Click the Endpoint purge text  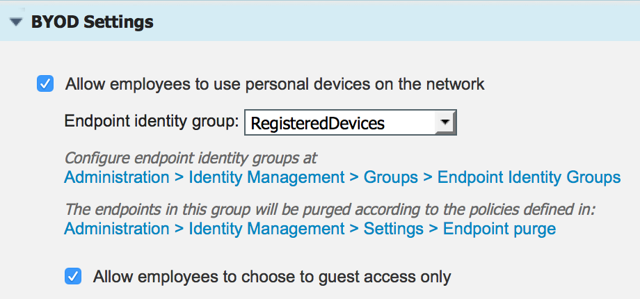(x=499, y=229)
